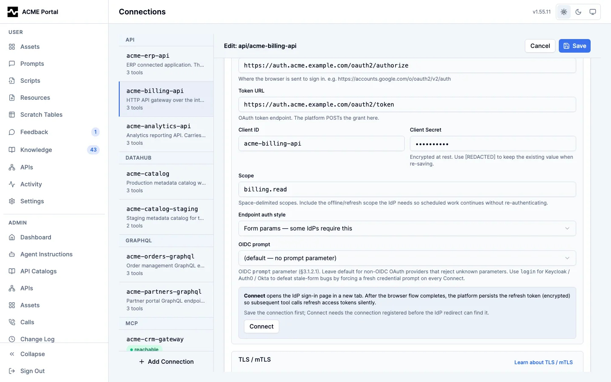
Task: Open the OIDC prompt dropdown
Action: [x=407, y=258]
